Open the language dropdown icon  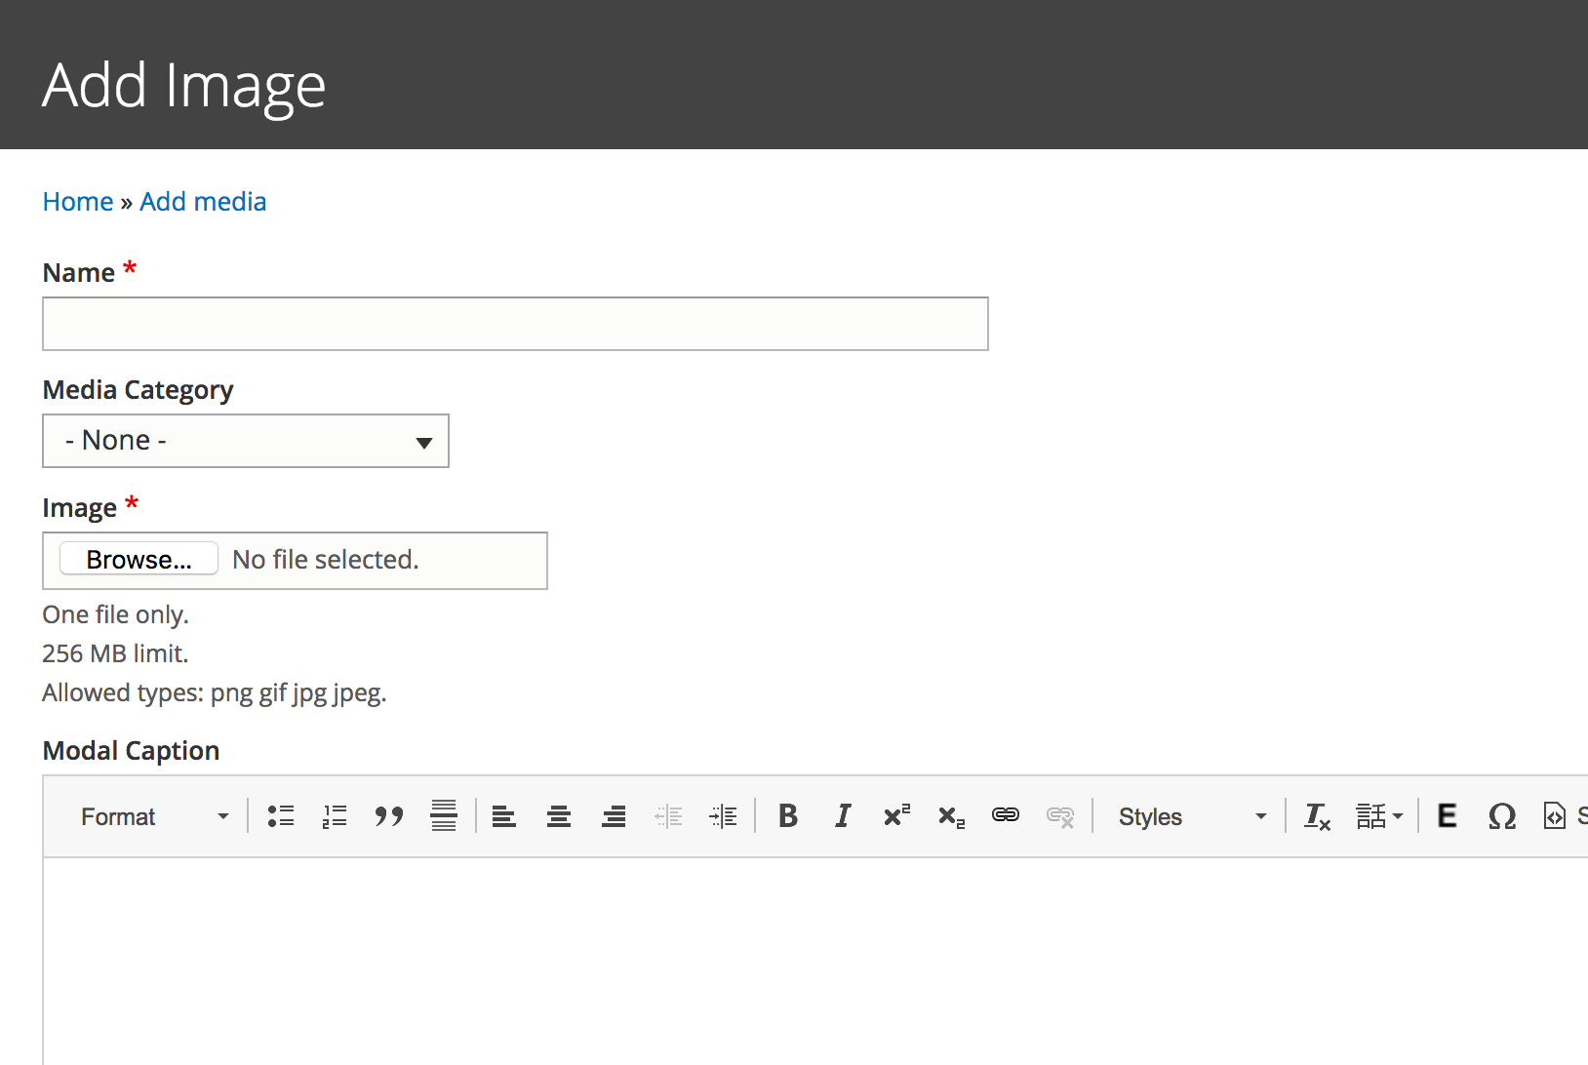pyautogui.click(x=1379, y=816)
